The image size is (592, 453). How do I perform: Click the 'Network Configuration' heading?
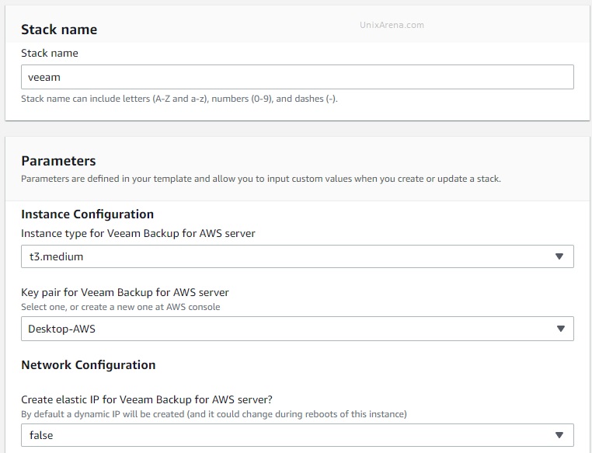point(89,364)
